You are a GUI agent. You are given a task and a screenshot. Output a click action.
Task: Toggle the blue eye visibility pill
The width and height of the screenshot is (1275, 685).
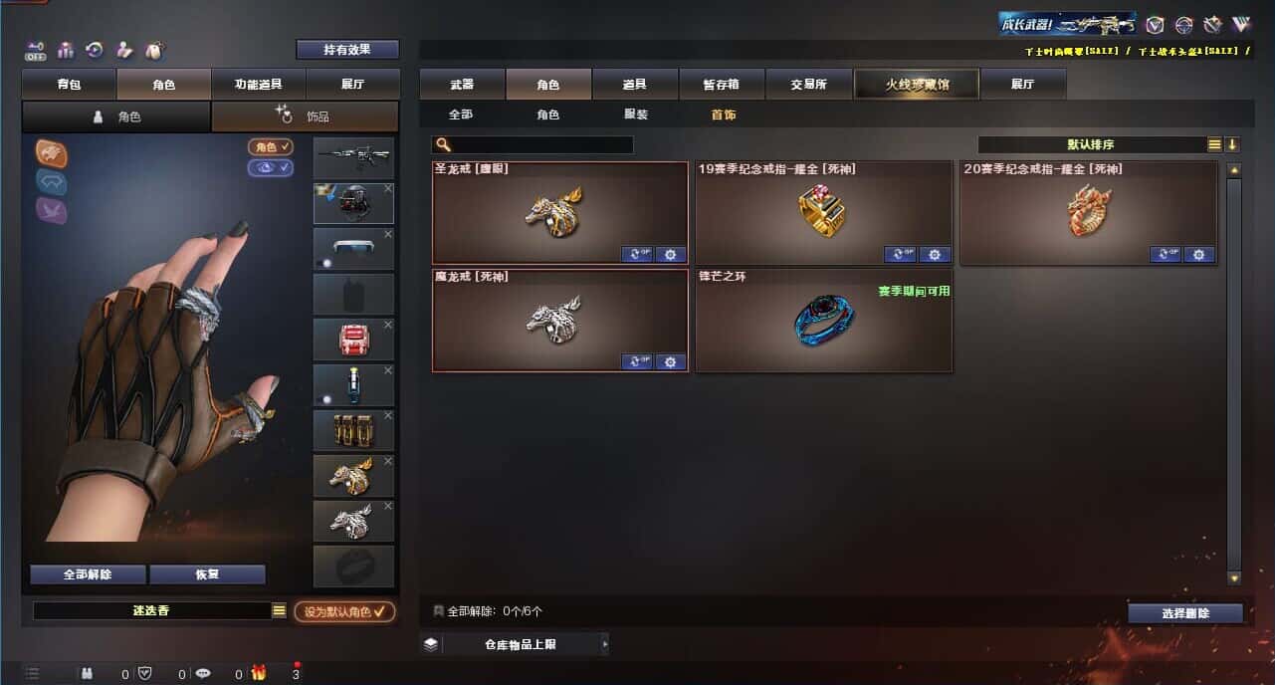pos(271,167)
